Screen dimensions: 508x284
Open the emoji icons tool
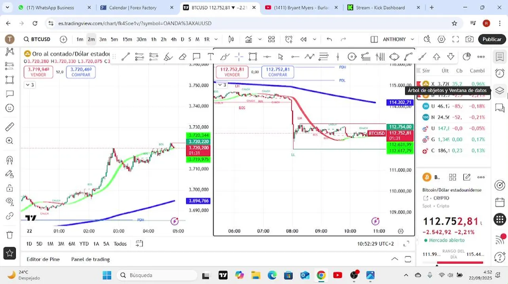(10, 108)
